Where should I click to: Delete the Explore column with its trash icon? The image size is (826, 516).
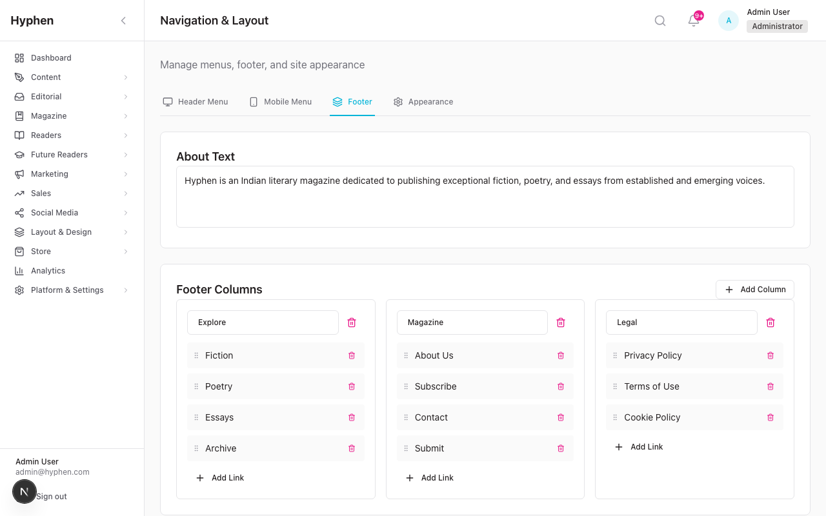click(x=352, y=322)
